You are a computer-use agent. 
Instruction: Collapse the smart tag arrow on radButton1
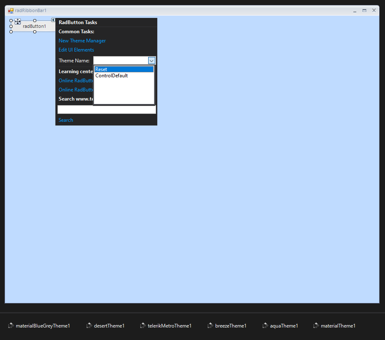point(53,20)
